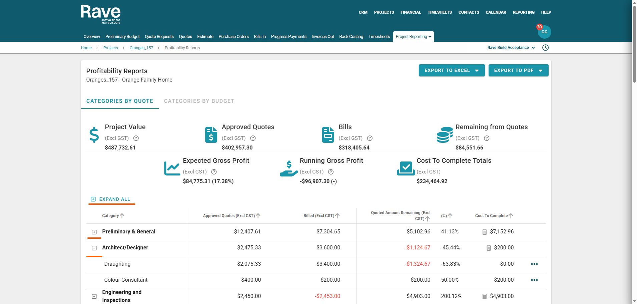Screen dimensions: 637x304
Task: Switch to Categories by Budget tab
Action: pos(199,101)
